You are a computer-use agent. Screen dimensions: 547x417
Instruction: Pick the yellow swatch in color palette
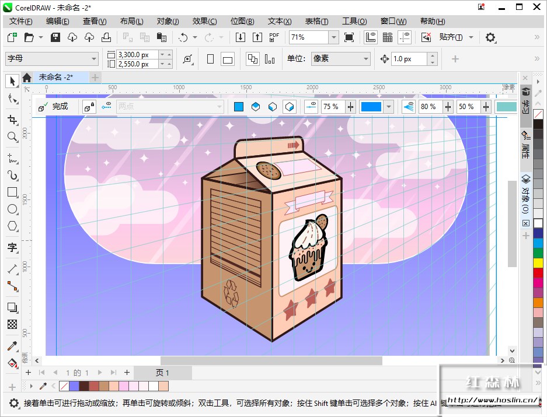pyautogui.click(x=538, y=263)
